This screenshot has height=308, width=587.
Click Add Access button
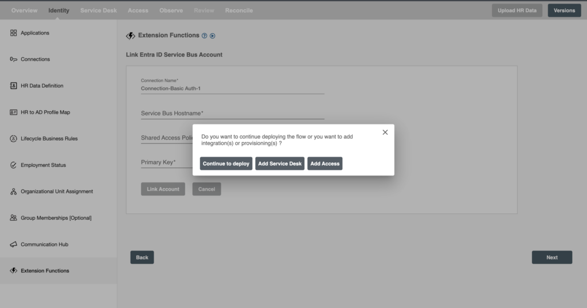click(x=325, y=163)
